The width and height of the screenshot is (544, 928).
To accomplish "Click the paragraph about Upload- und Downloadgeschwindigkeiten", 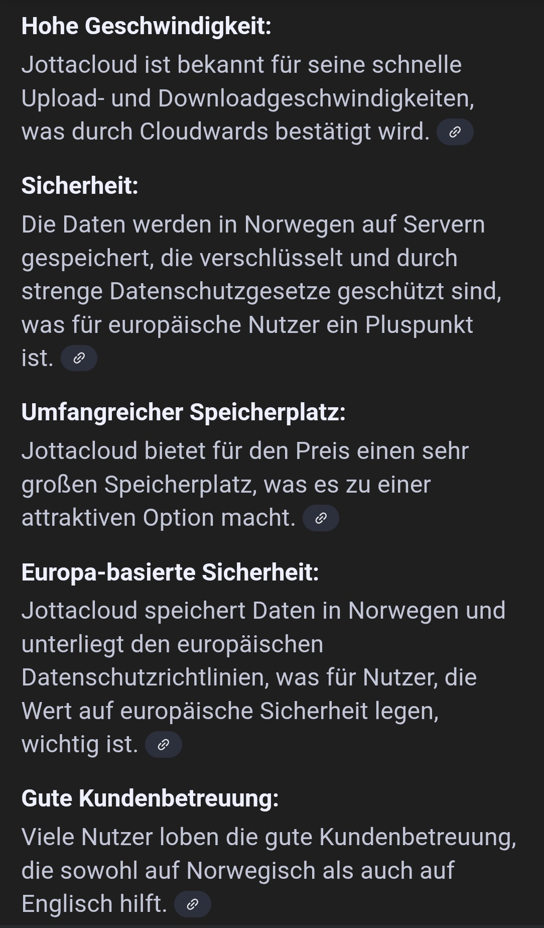I will click(x=248, y=98).
